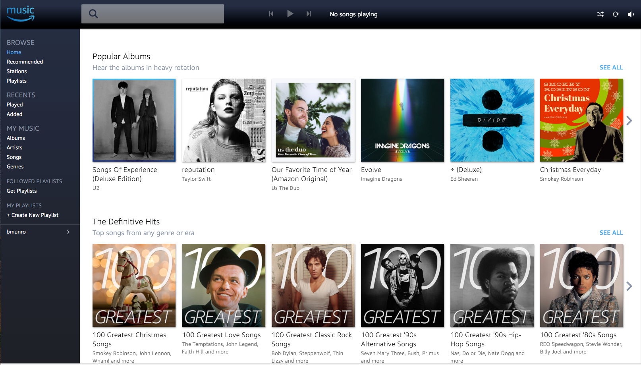641x365 pixels.
Task: Open Songs under My Music
Action: 14,157
